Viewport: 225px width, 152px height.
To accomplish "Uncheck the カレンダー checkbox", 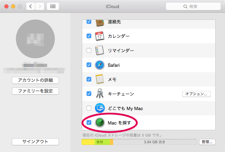I will tap(89, 36).
